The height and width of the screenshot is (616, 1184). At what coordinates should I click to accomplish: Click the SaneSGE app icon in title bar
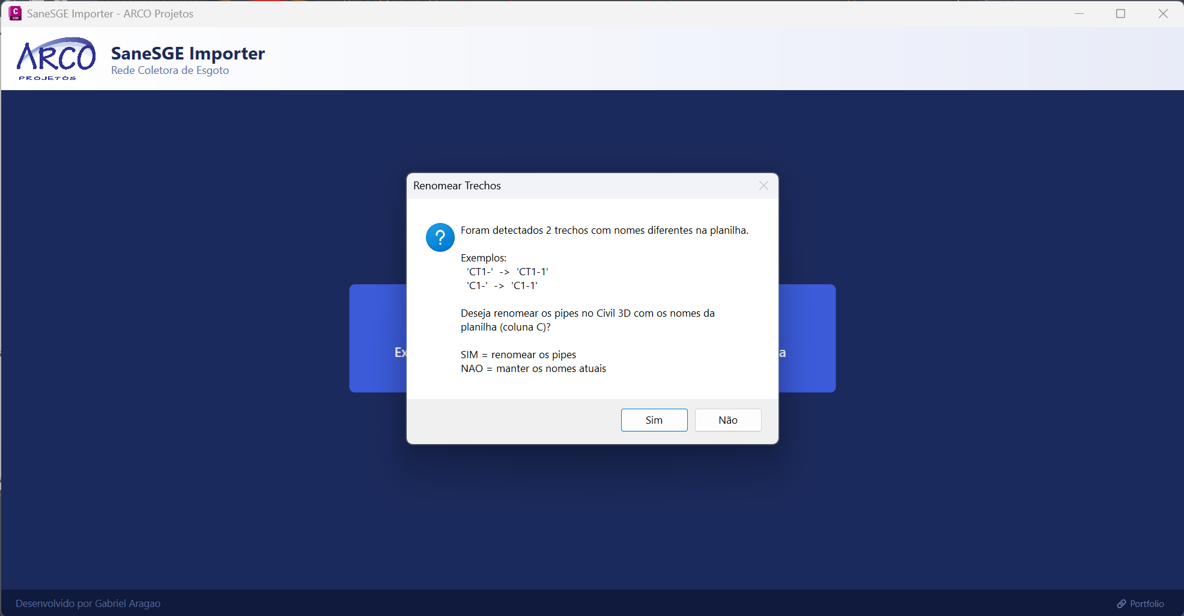pyautogui.click(x=15, y=13)
